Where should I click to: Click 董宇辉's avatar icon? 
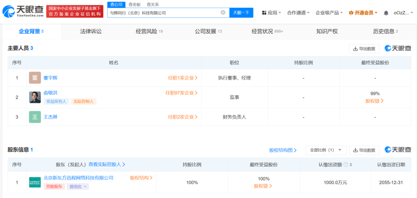[x=35, y=78]
